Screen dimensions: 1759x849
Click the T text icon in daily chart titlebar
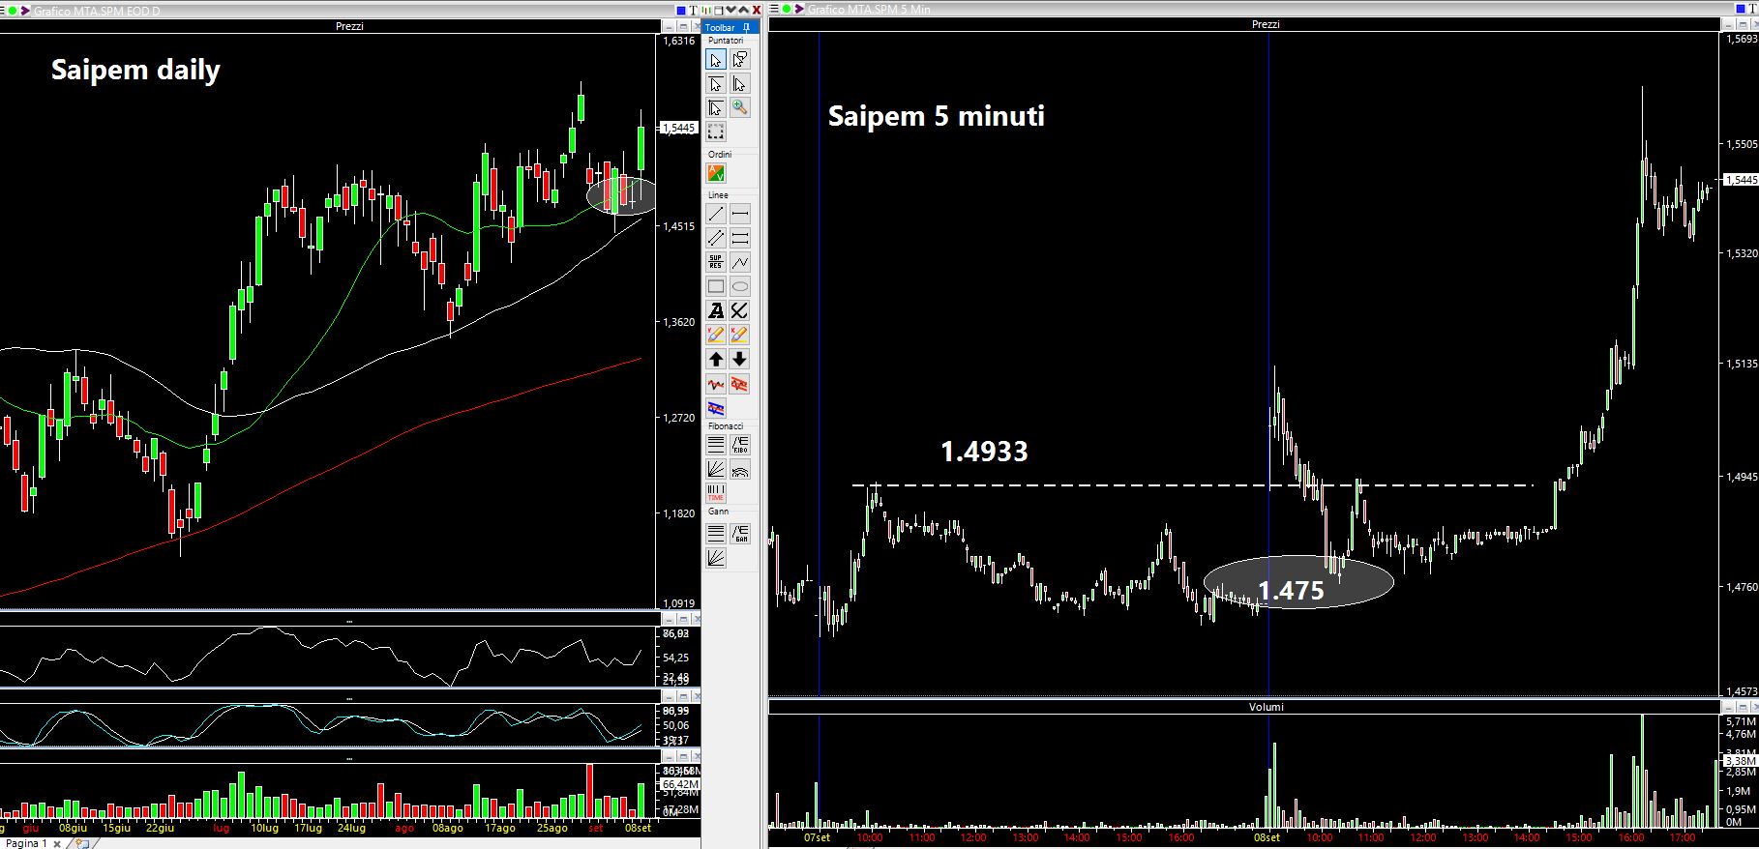tap(694, 10)
